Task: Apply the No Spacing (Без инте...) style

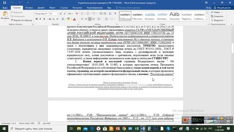Action: tap(137, 16)
